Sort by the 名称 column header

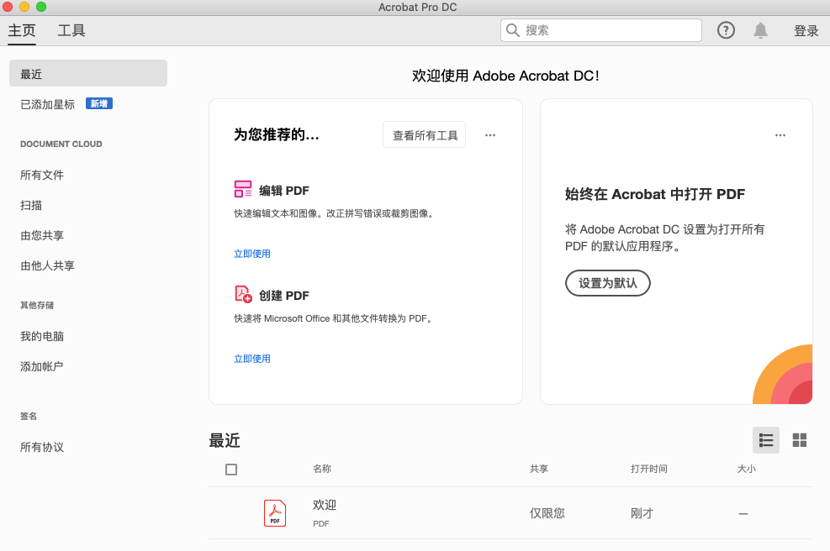point(322,469)
